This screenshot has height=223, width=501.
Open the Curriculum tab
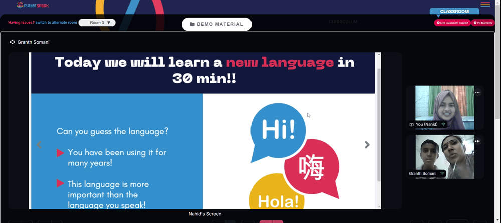pos(343,22)
